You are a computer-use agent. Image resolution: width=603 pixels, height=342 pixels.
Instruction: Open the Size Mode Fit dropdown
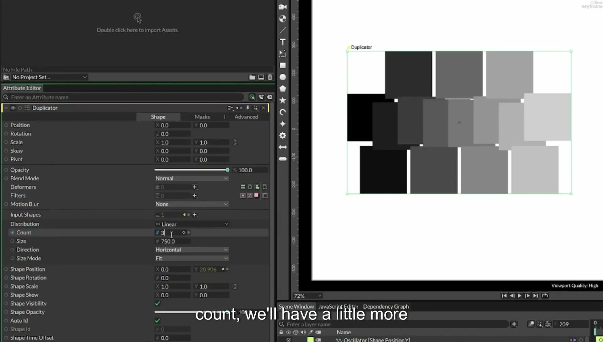coord(192,258)
